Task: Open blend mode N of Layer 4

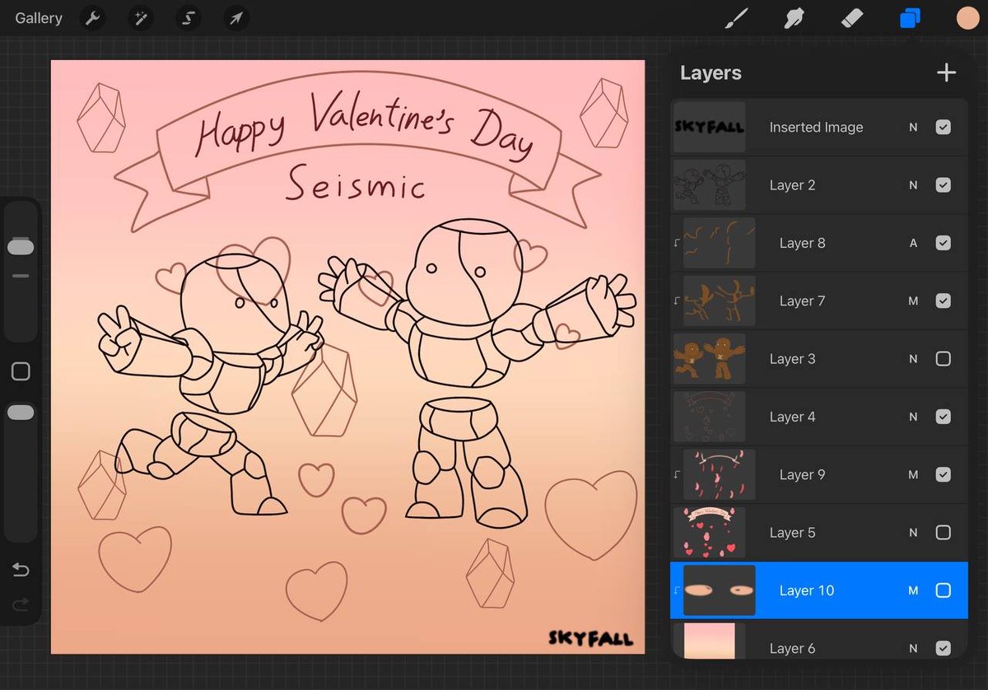Action: [913, 417]
